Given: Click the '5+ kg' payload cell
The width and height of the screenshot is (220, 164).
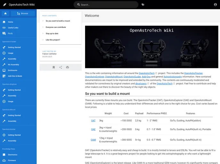Looking at the screenshot, I should click(x=138, y=140).
